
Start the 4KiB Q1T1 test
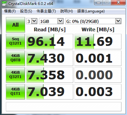pyautogui.click(x=15, y=92)
